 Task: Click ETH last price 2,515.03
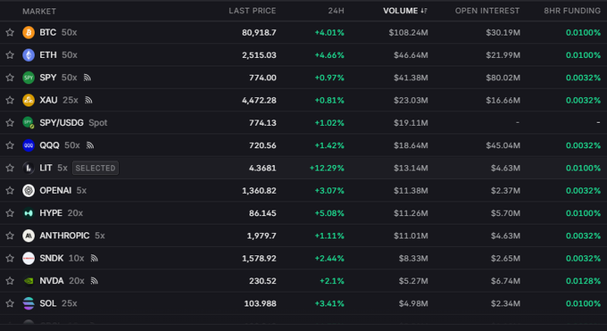(259, 55)
